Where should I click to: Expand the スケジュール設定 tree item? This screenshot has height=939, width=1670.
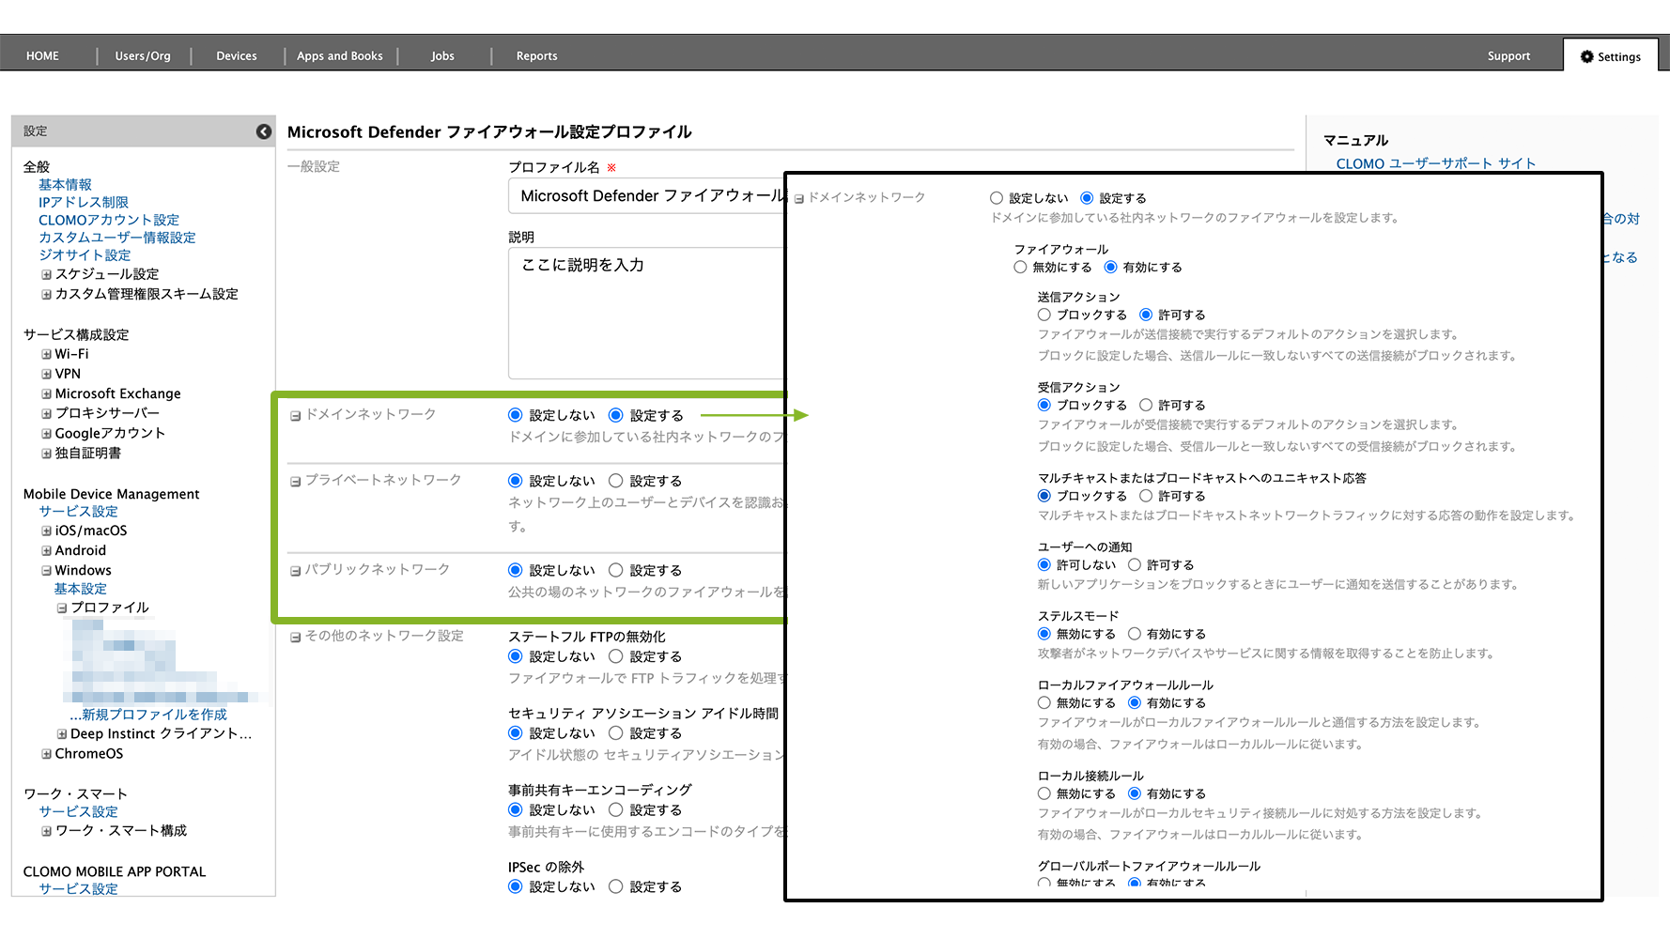coord(46,275)
